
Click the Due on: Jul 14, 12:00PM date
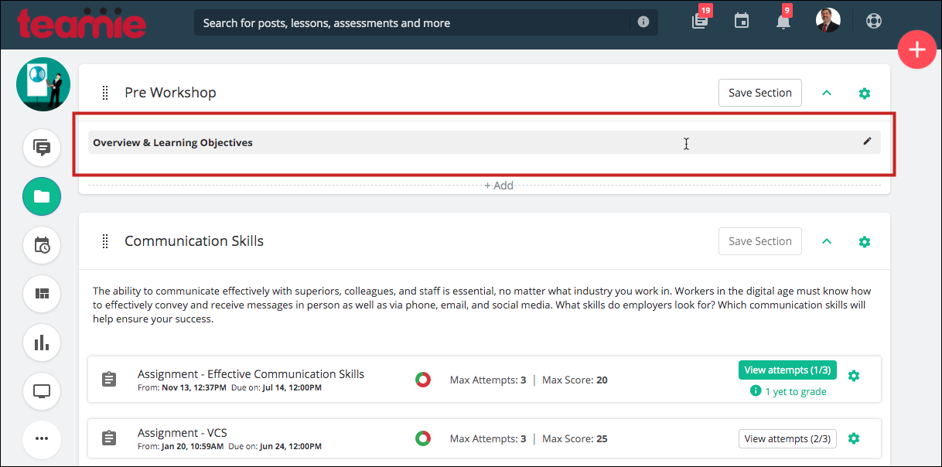click(275, 387)
